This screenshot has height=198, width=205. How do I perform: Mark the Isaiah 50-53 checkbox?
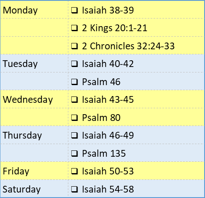(74, 171)
